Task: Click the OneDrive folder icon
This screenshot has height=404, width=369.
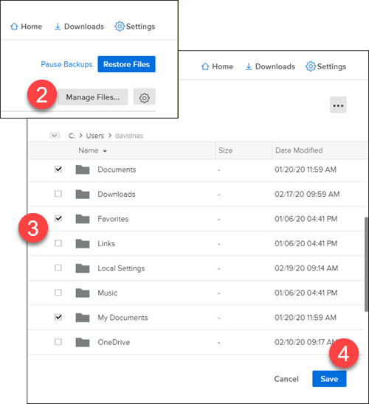Action: pos(83,342)
